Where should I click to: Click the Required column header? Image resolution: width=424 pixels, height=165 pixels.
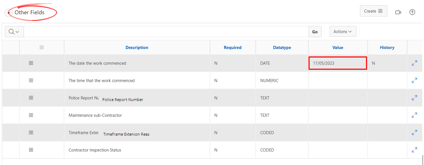(x=232, y=48)
